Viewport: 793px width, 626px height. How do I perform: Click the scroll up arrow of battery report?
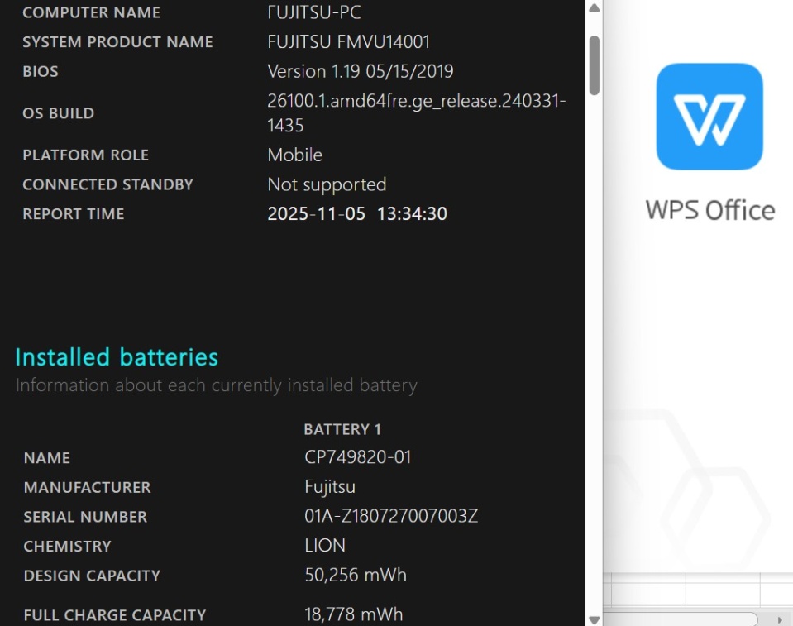point(595,7)
